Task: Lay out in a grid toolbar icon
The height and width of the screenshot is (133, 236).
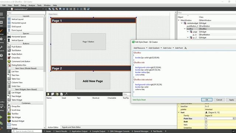Action: (81, 9)
